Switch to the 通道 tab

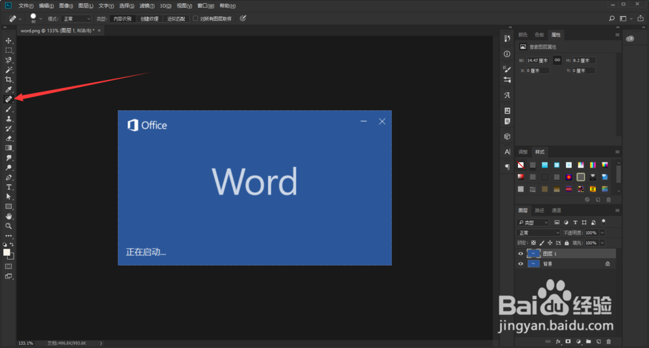[x=556, y=210]
